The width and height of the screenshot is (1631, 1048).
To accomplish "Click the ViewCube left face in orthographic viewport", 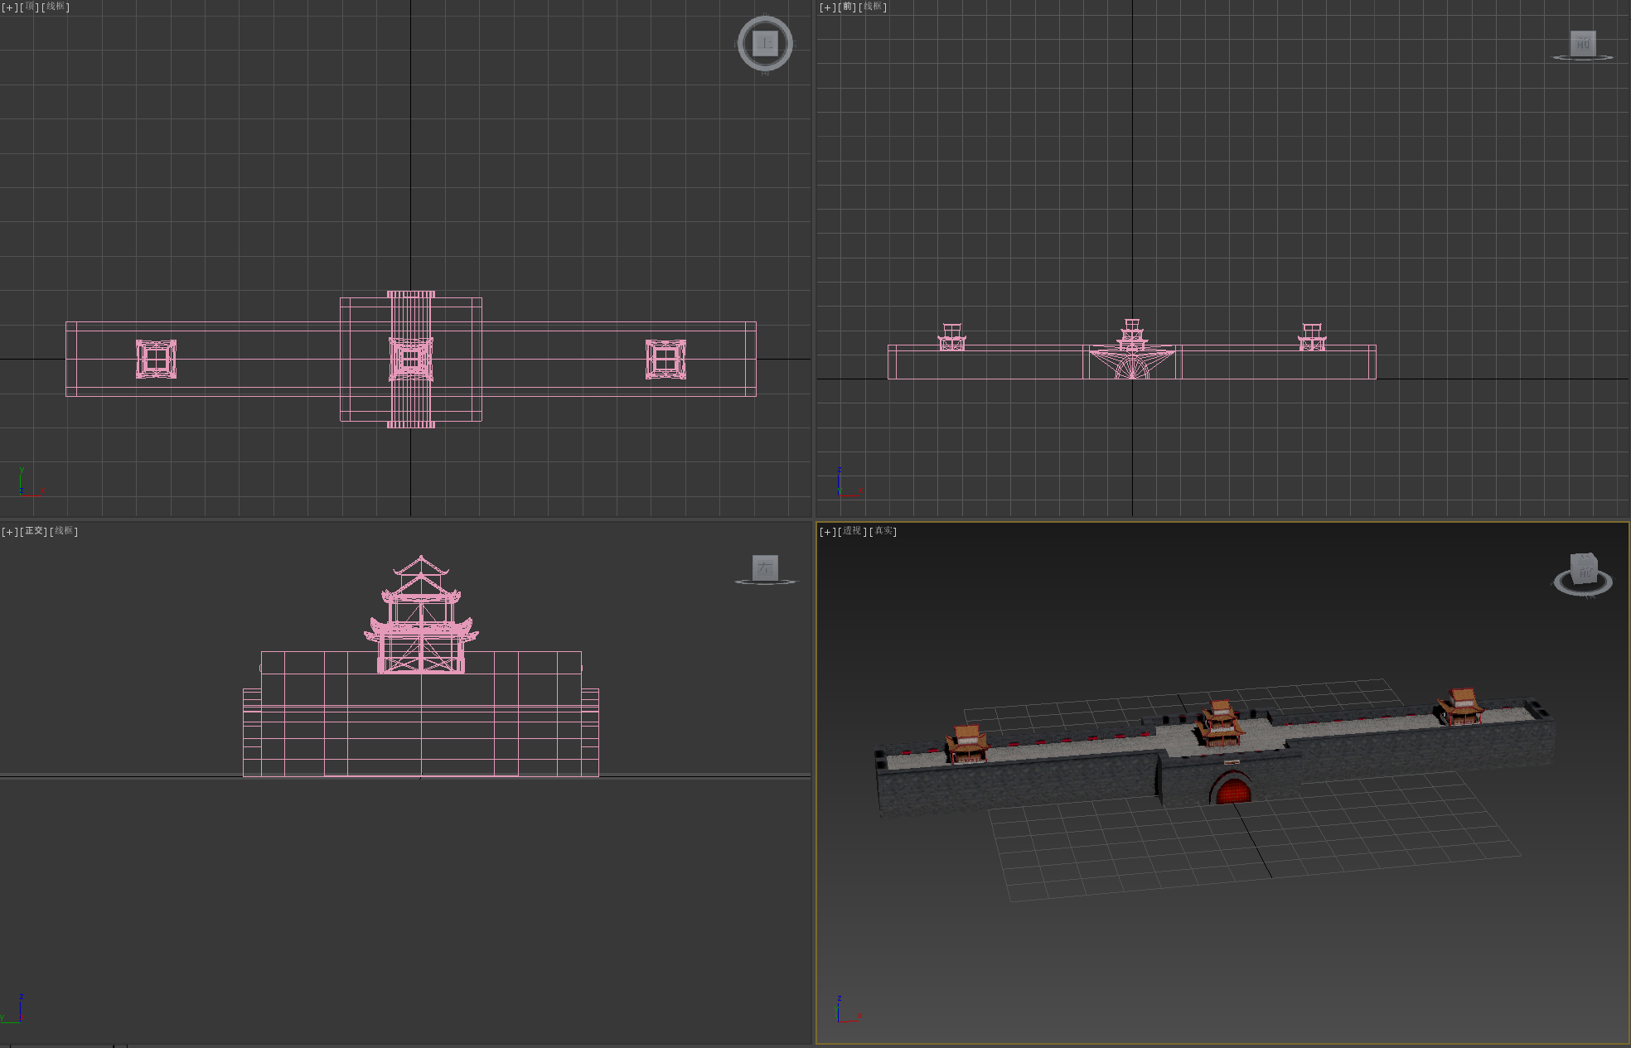I will click(x=765, y=567).
